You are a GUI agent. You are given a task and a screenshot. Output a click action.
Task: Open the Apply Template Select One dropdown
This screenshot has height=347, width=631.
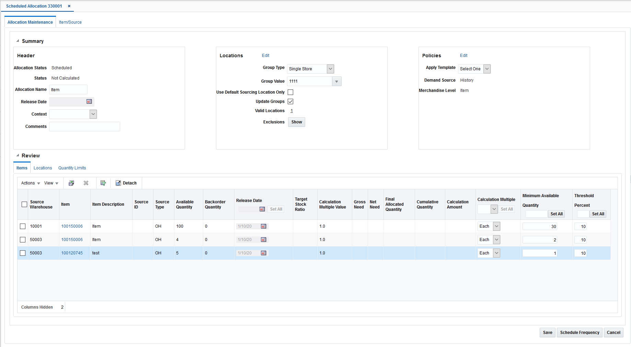487,69
